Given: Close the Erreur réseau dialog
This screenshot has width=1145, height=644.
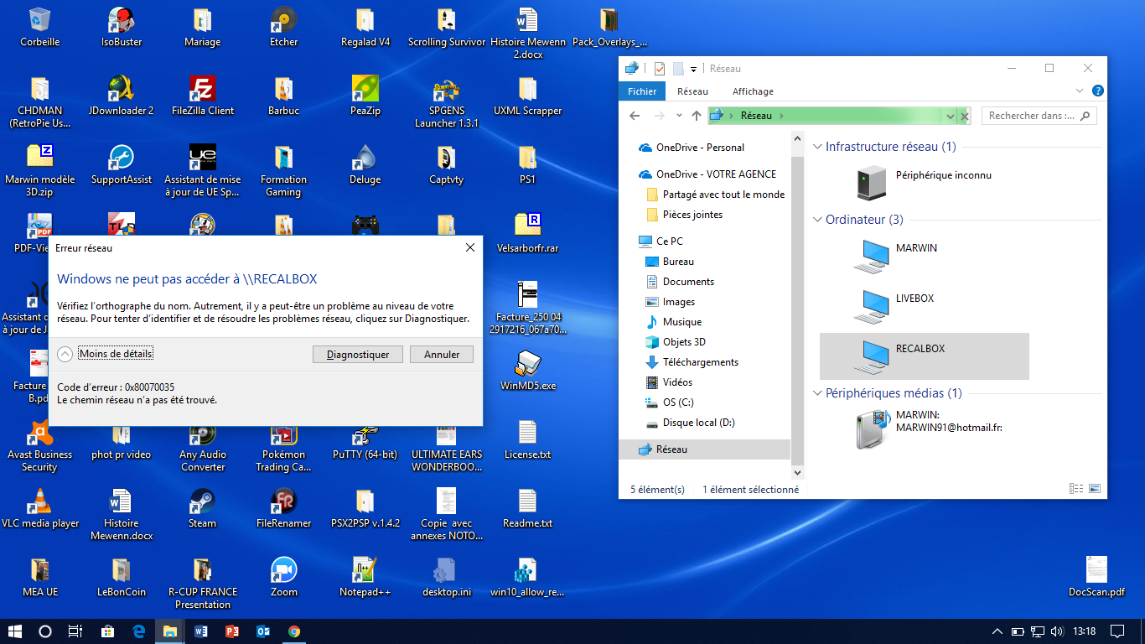Looking at the screenshot, I should coord(470,247).
